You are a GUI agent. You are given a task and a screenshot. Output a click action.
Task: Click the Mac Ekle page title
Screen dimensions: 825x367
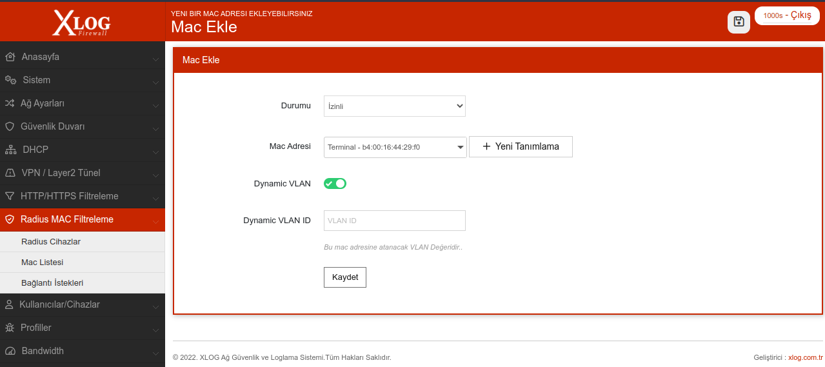pos(204,27)
